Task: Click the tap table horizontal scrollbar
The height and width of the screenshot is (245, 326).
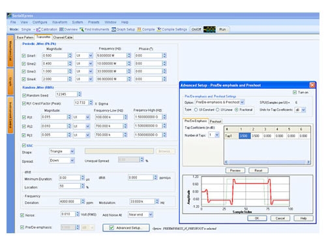Action: point(267,162)
